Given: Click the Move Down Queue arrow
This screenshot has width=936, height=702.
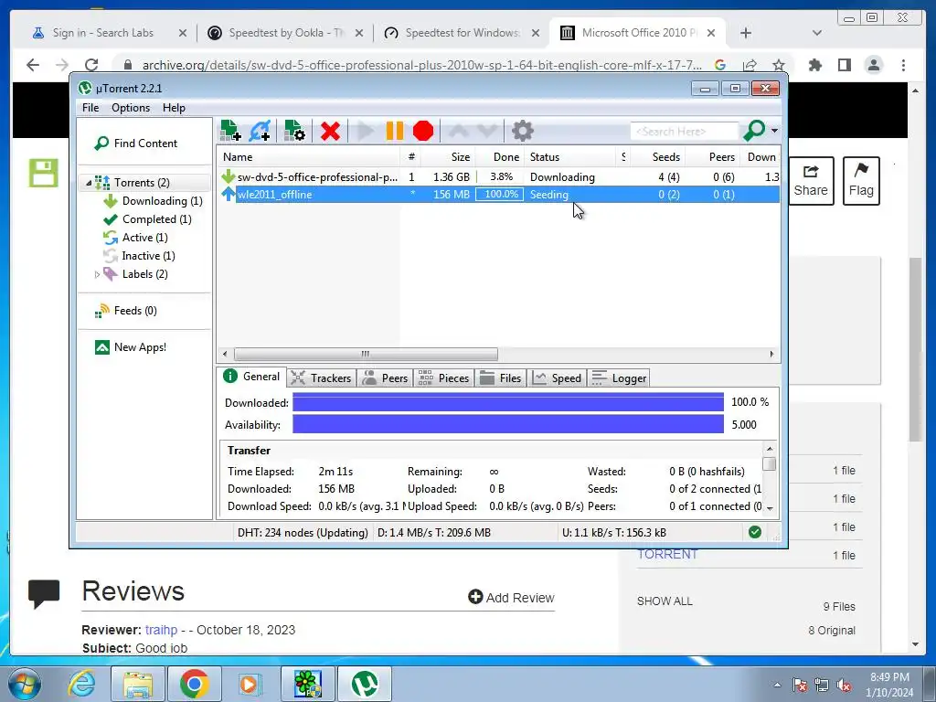Looking at the screenshot, I should [486, 131].
